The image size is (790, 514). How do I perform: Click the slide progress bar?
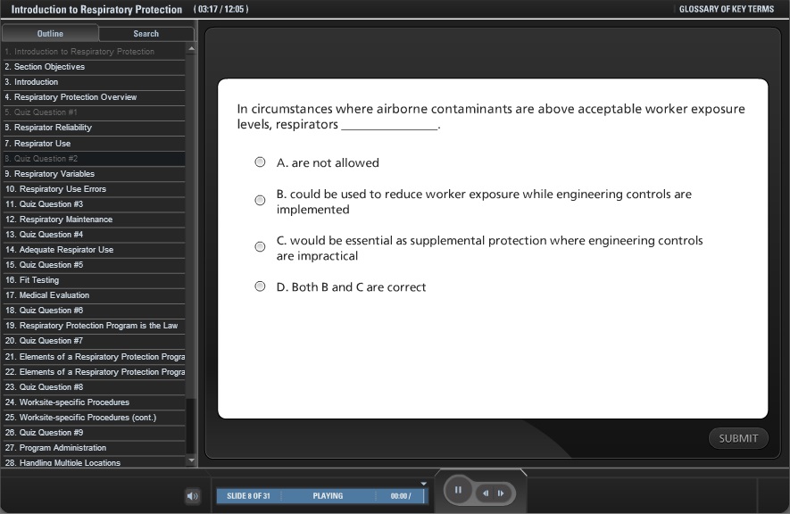point(321,496)
